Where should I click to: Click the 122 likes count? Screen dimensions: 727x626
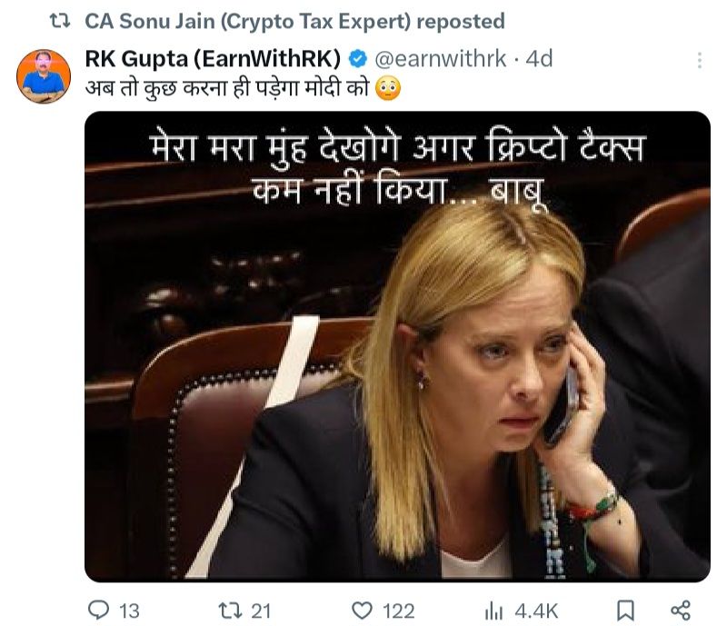point(399,611)
